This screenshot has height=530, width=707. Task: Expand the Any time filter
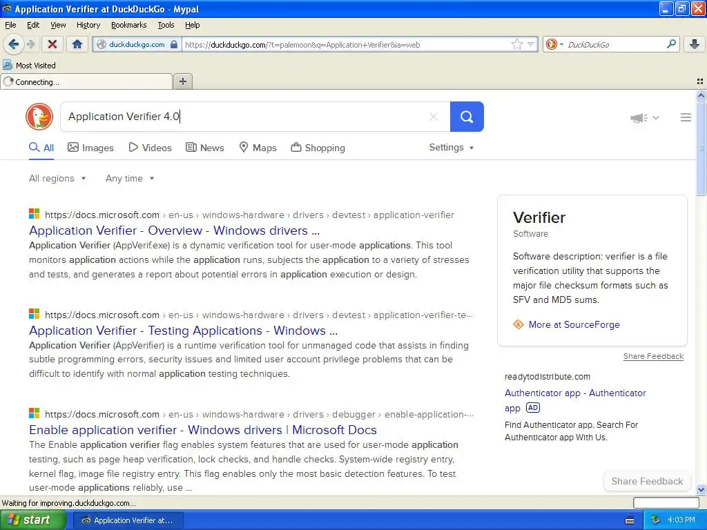click(130, 179)
